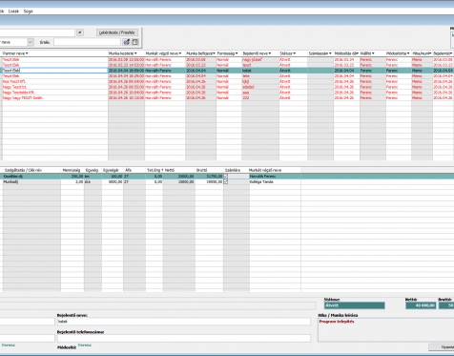
Task: Open the Partner neve column filter arrow
Action: (x=27, y=53)
